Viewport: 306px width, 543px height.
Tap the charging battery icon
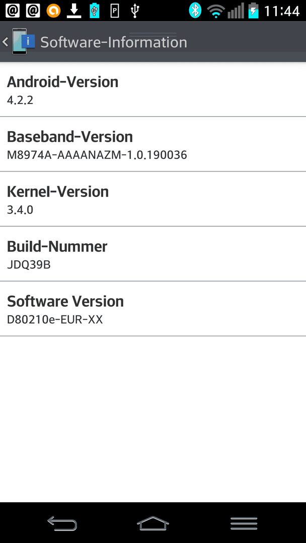pyautogui.click(x=253, y=11)
